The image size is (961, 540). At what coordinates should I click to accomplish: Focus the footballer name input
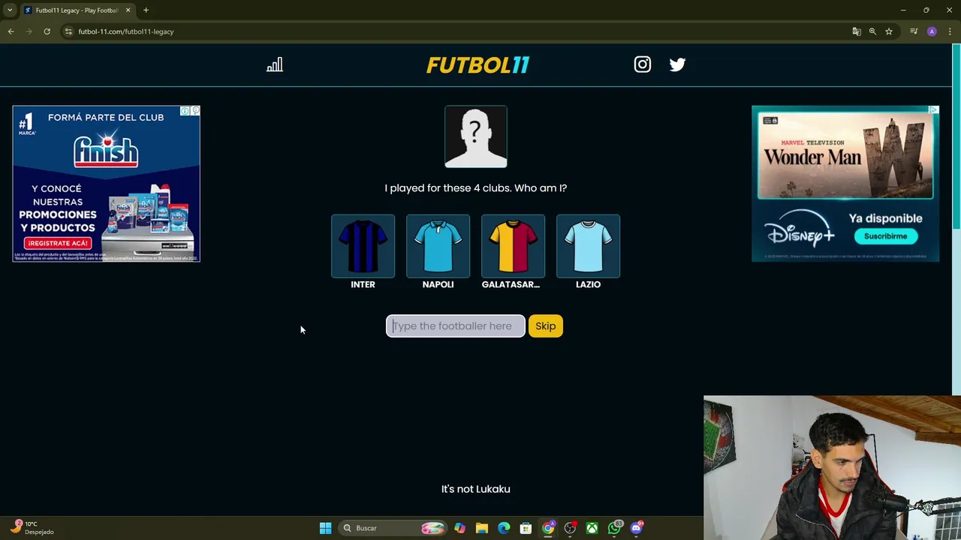click(455, 326)
